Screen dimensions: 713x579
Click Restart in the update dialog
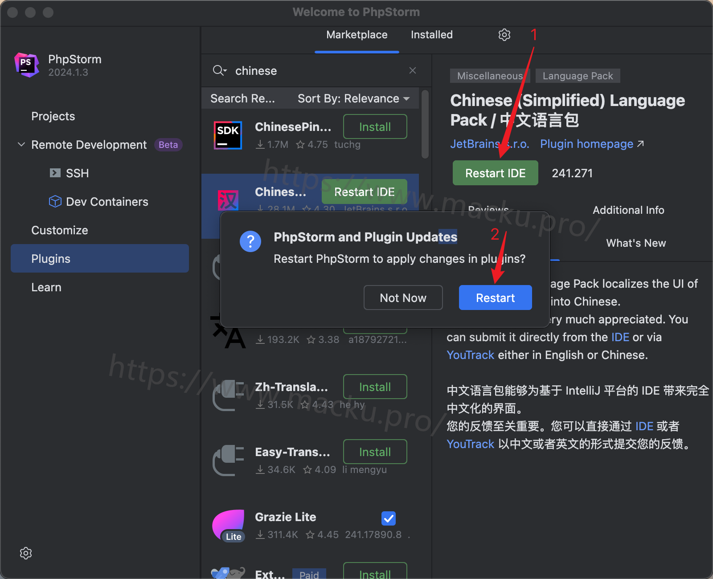tap(496, 298)
